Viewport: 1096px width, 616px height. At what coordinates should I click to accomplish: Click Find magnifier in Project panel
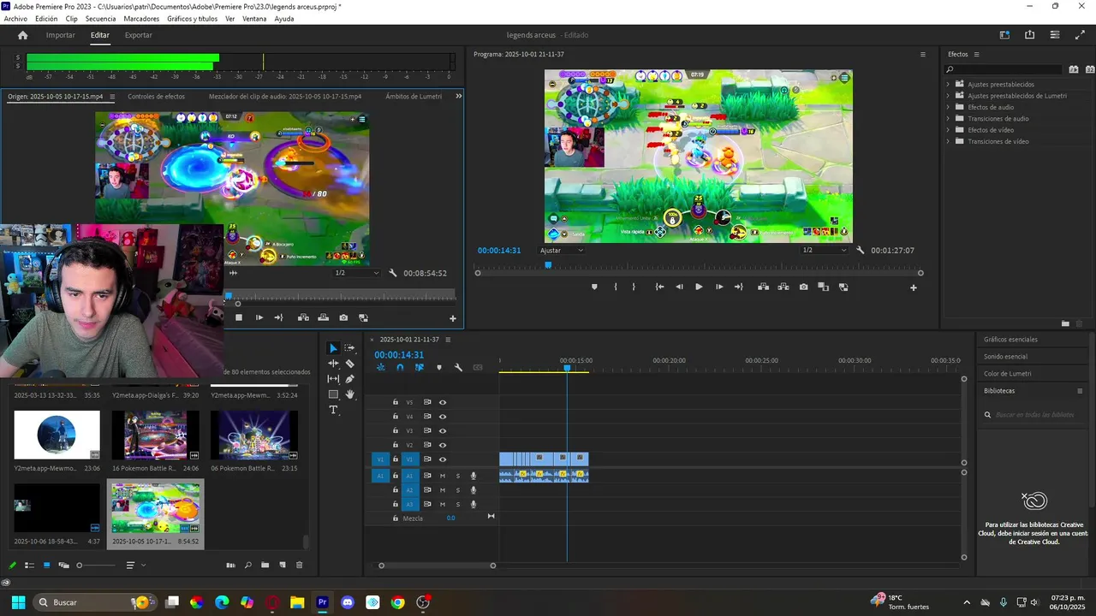coord(247,565)
